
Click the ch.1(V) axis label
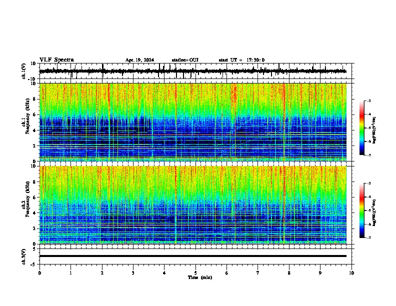click(23, 71)
